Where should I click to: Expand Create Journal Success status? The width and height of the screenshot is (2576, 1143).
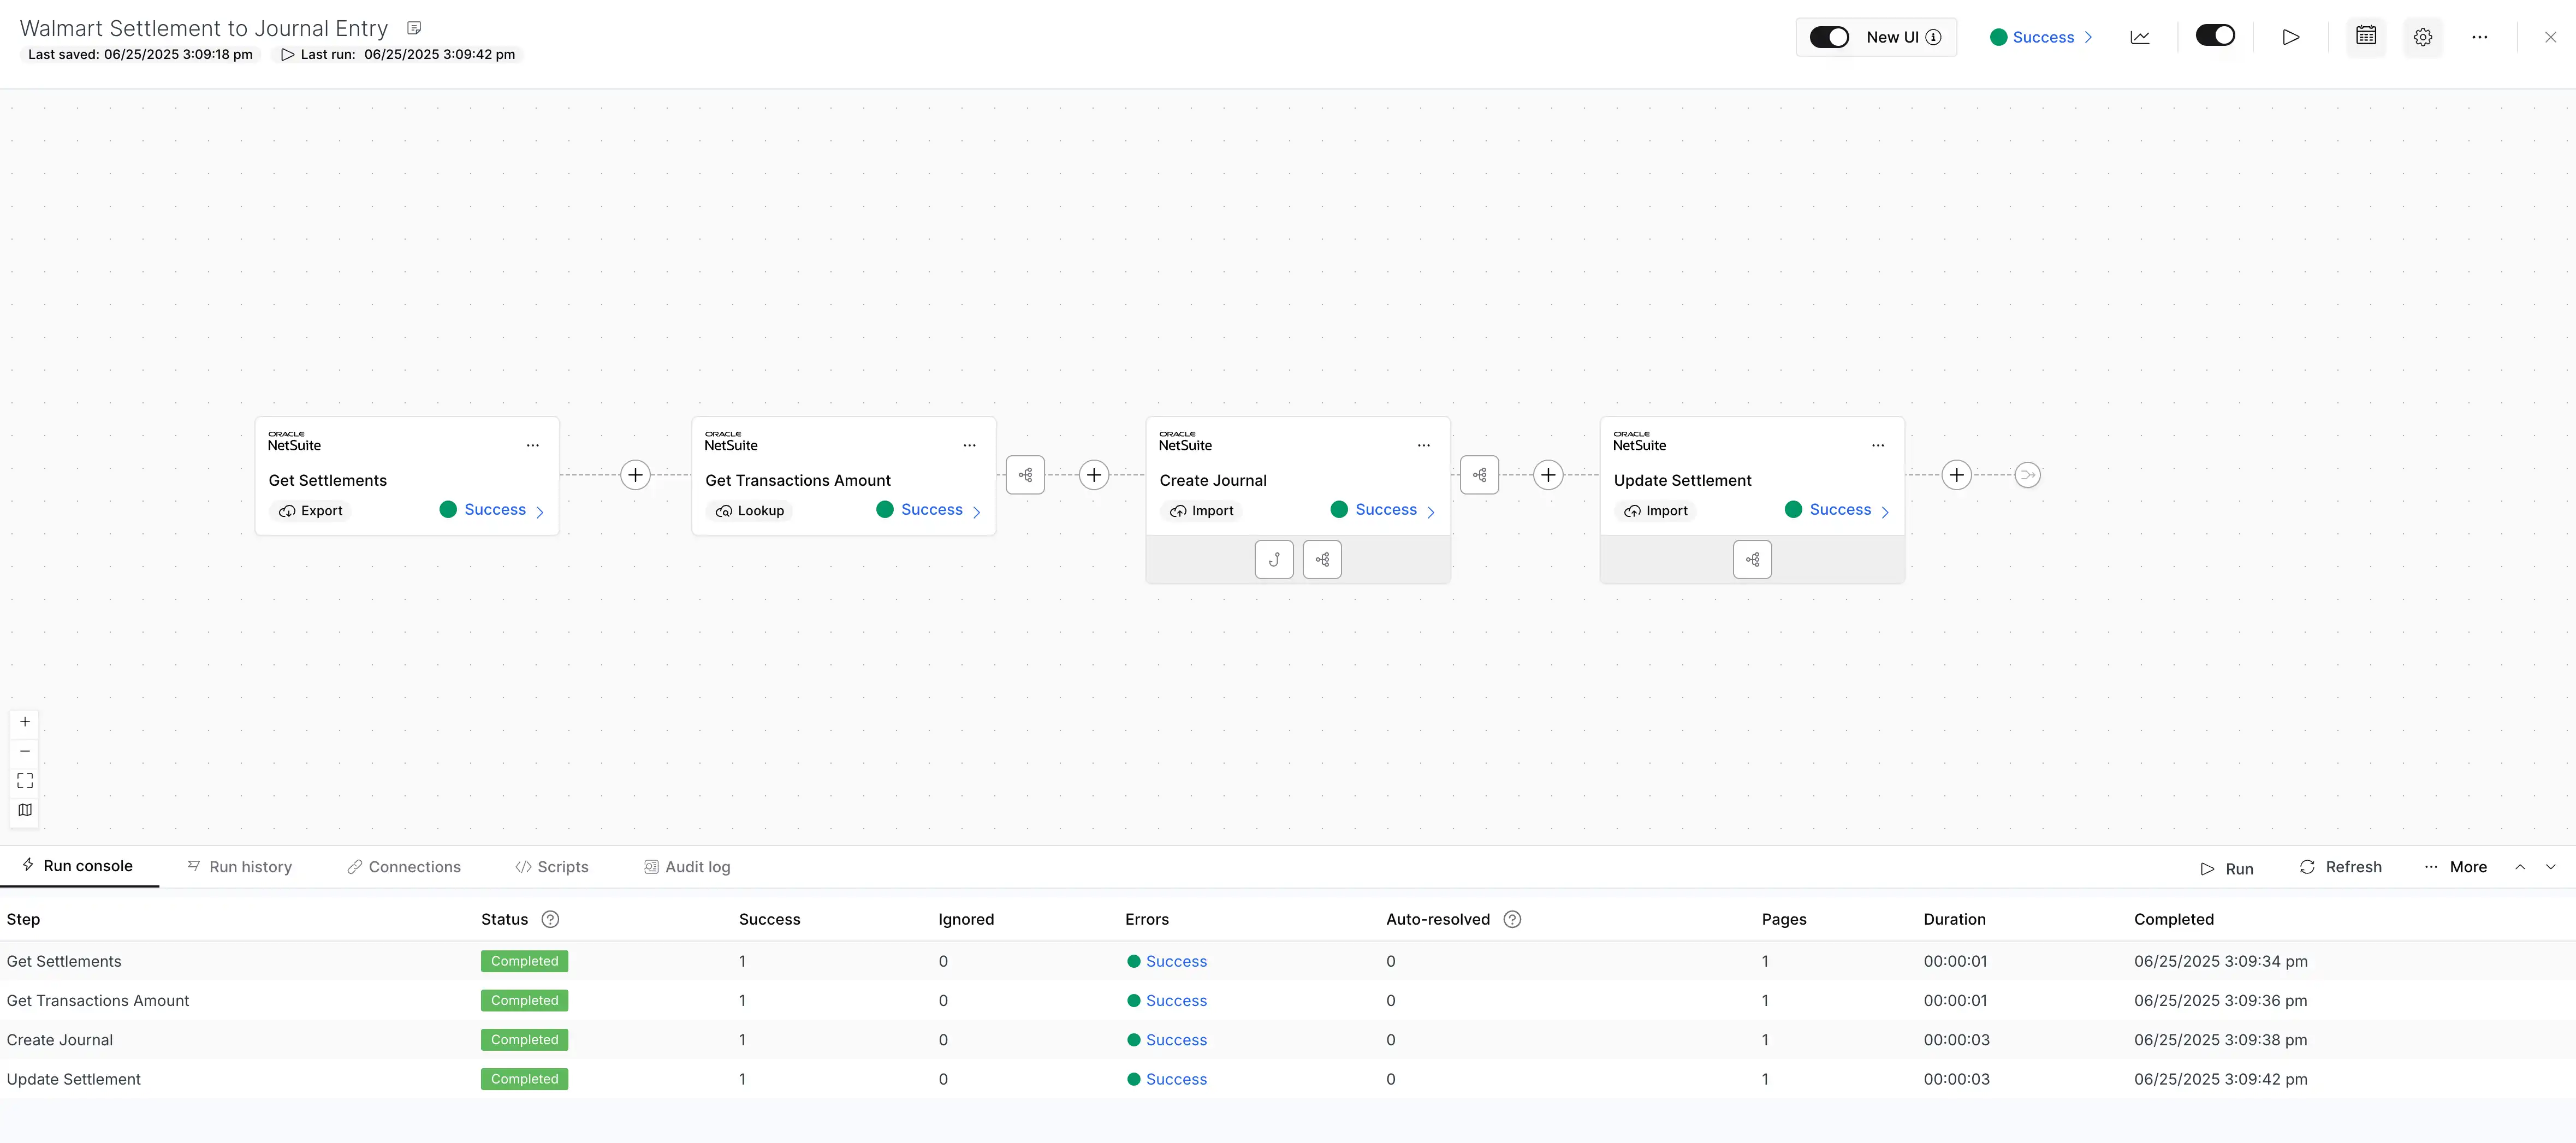point(1383,510)
